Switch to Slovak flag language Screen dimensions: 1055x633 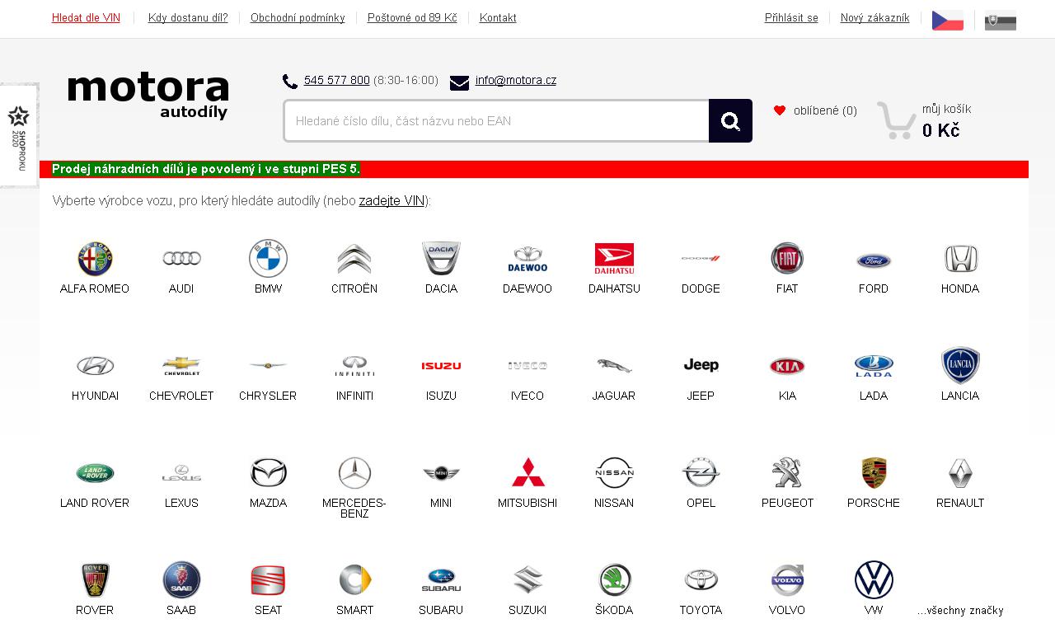pyautogui.click(x=1001, y=20)
